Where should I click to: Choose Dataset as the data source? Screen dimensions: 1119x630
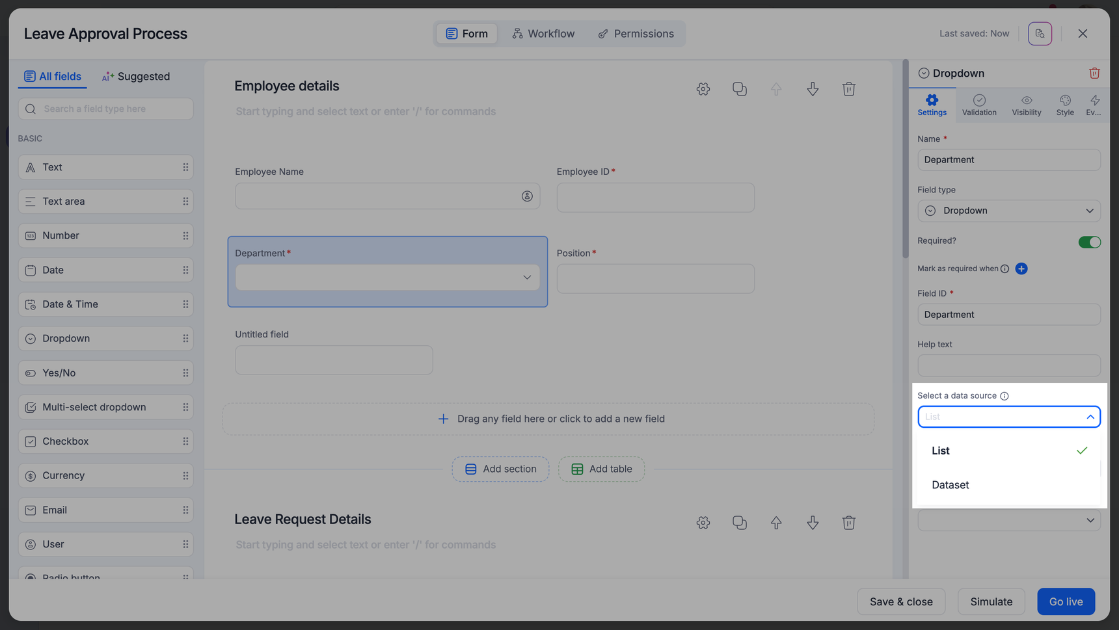click(x=950, y=485)
